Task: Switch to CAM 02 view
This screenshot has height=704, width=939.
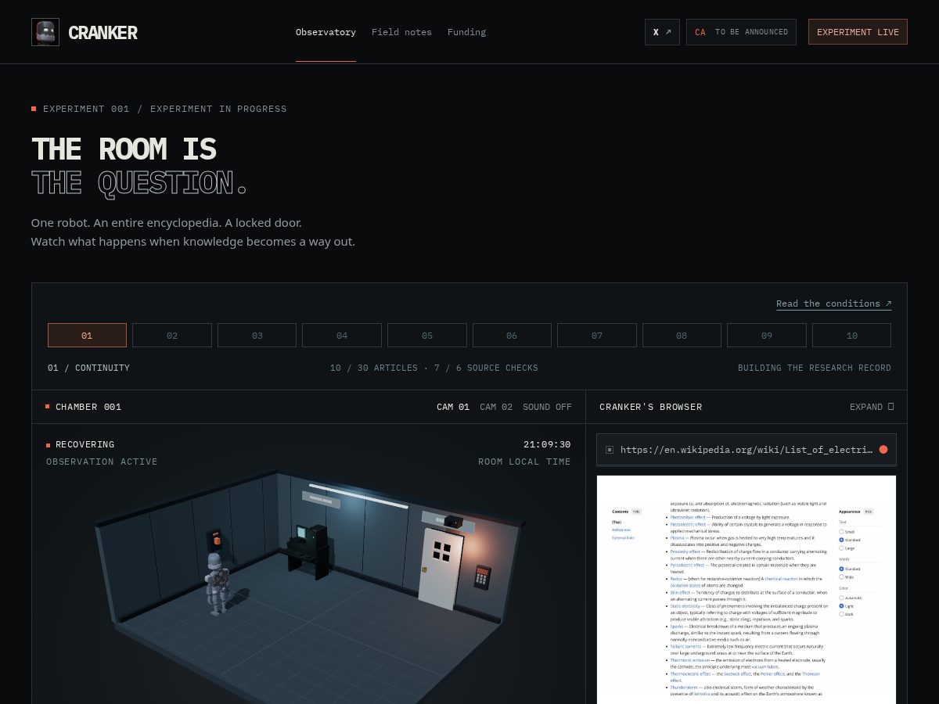Action: [x=496, y=407]
